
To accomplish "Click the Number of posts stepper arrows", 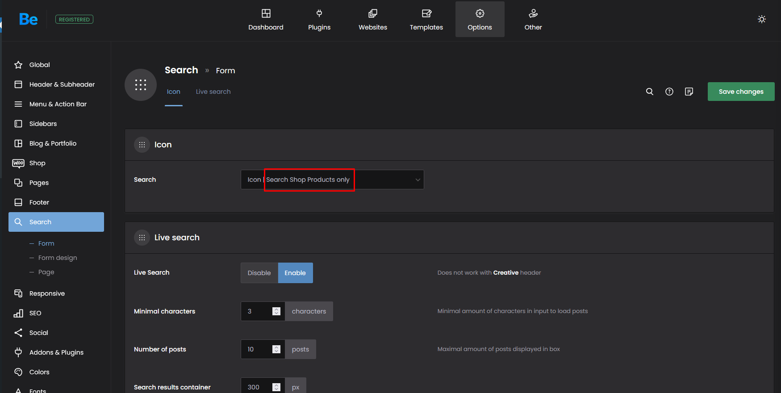I will coord(276,349).
